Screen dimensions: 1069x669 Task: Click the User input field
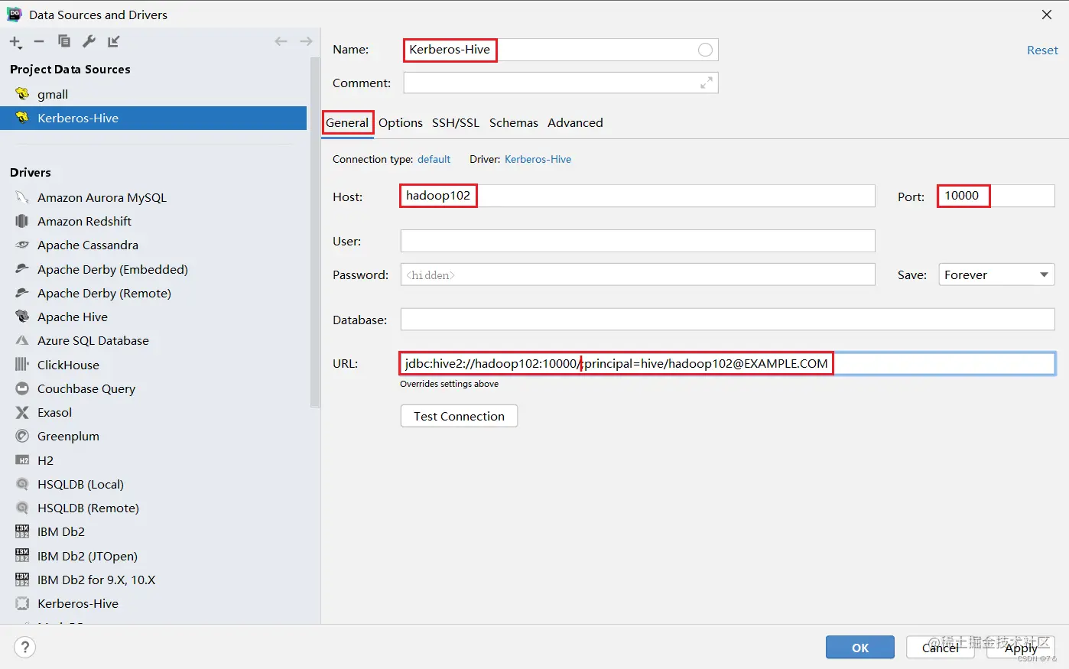638,241
